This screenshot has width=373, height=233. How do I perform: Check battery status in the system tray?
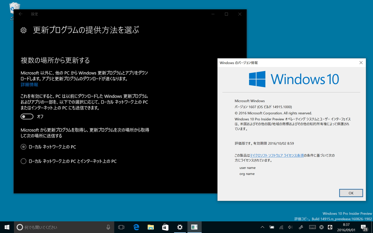point(272,227)
